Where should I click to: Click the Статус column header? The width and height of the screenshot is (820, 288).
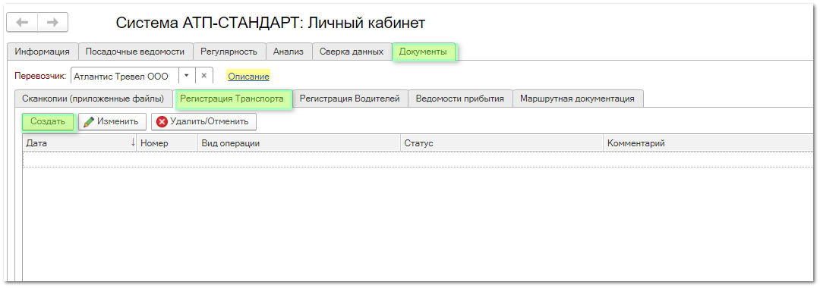point(502,143)
